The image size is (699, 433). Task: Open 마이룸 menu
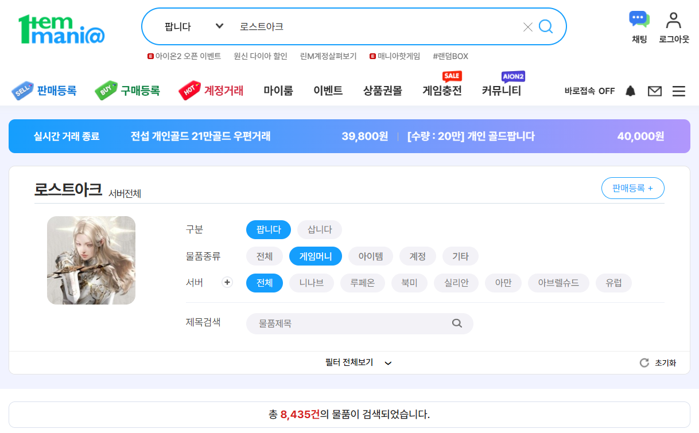278,91
